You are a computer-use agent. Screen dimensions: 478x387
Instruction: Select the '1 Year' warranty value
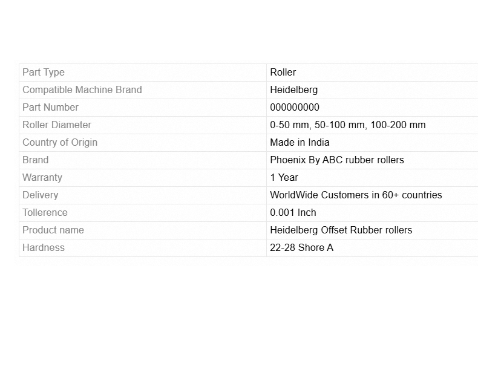tap(284, 178)
